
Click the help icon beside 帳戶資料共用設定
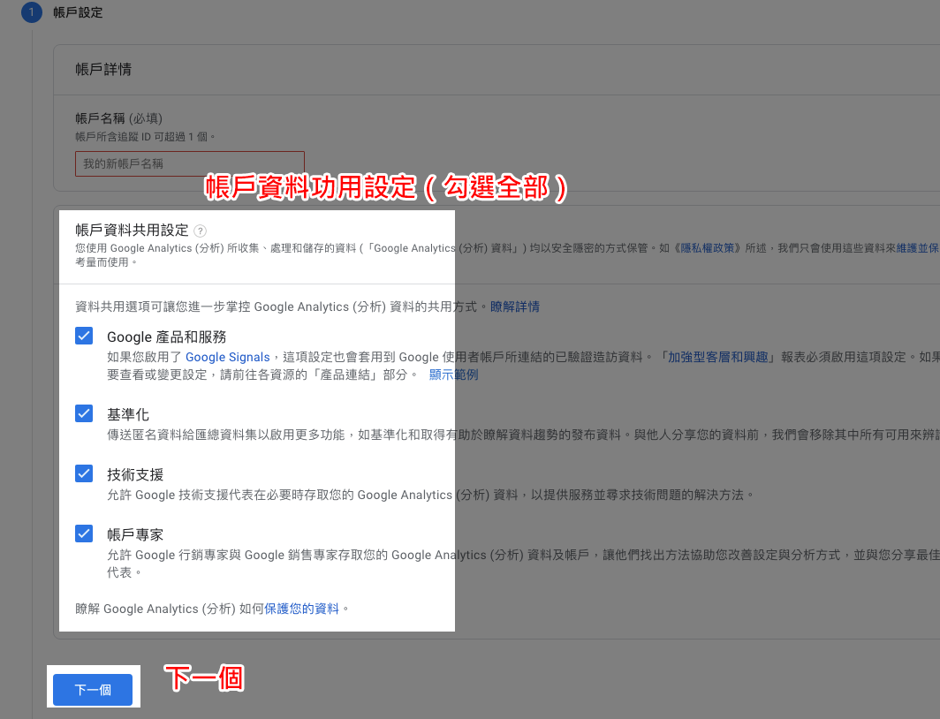point(201,231)
